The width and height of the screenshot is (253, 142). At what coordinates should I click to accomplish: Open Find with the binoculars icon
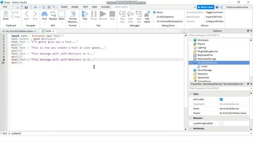point(44,14)
